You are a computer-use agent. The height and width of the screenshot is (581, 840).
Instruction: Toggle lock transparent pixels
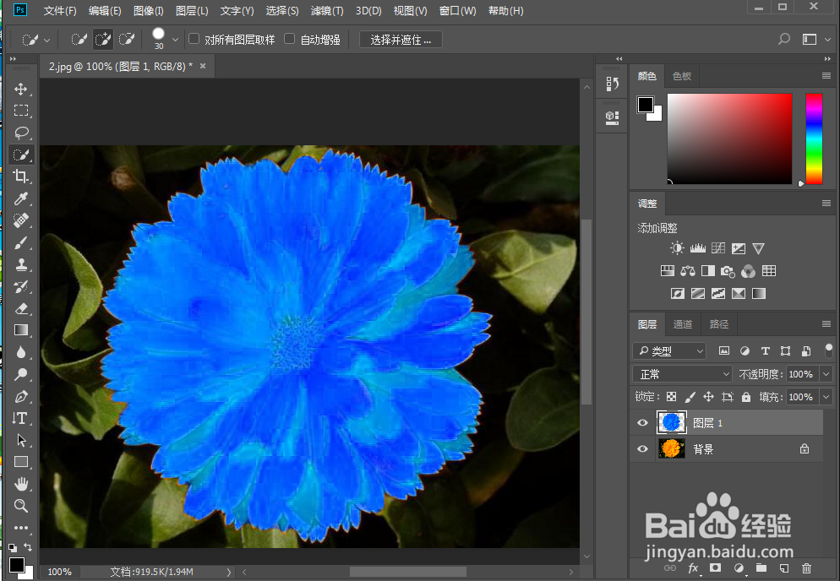[671, 397]
